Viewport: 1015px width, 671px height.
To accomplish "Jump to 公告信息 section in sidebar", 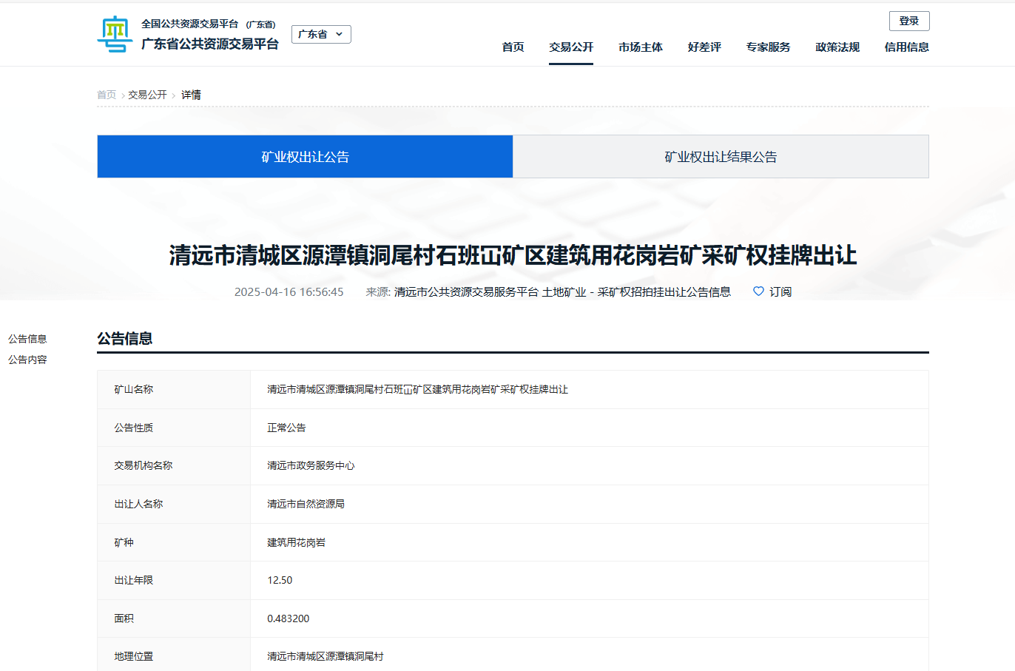I will point(27,339).
